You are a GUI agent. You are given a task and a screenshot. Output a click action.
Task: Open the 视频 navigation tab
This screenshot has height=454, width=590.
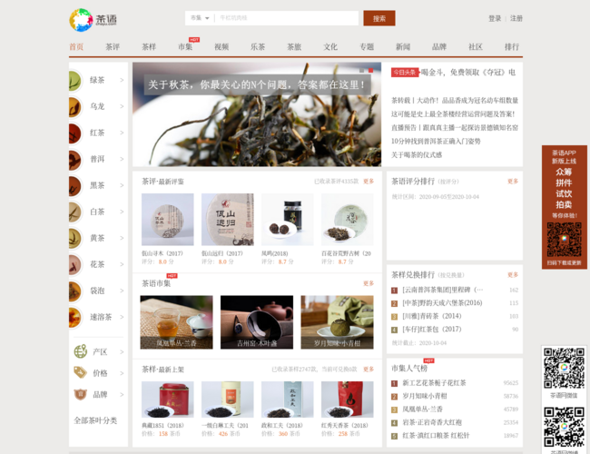[221, 47]
